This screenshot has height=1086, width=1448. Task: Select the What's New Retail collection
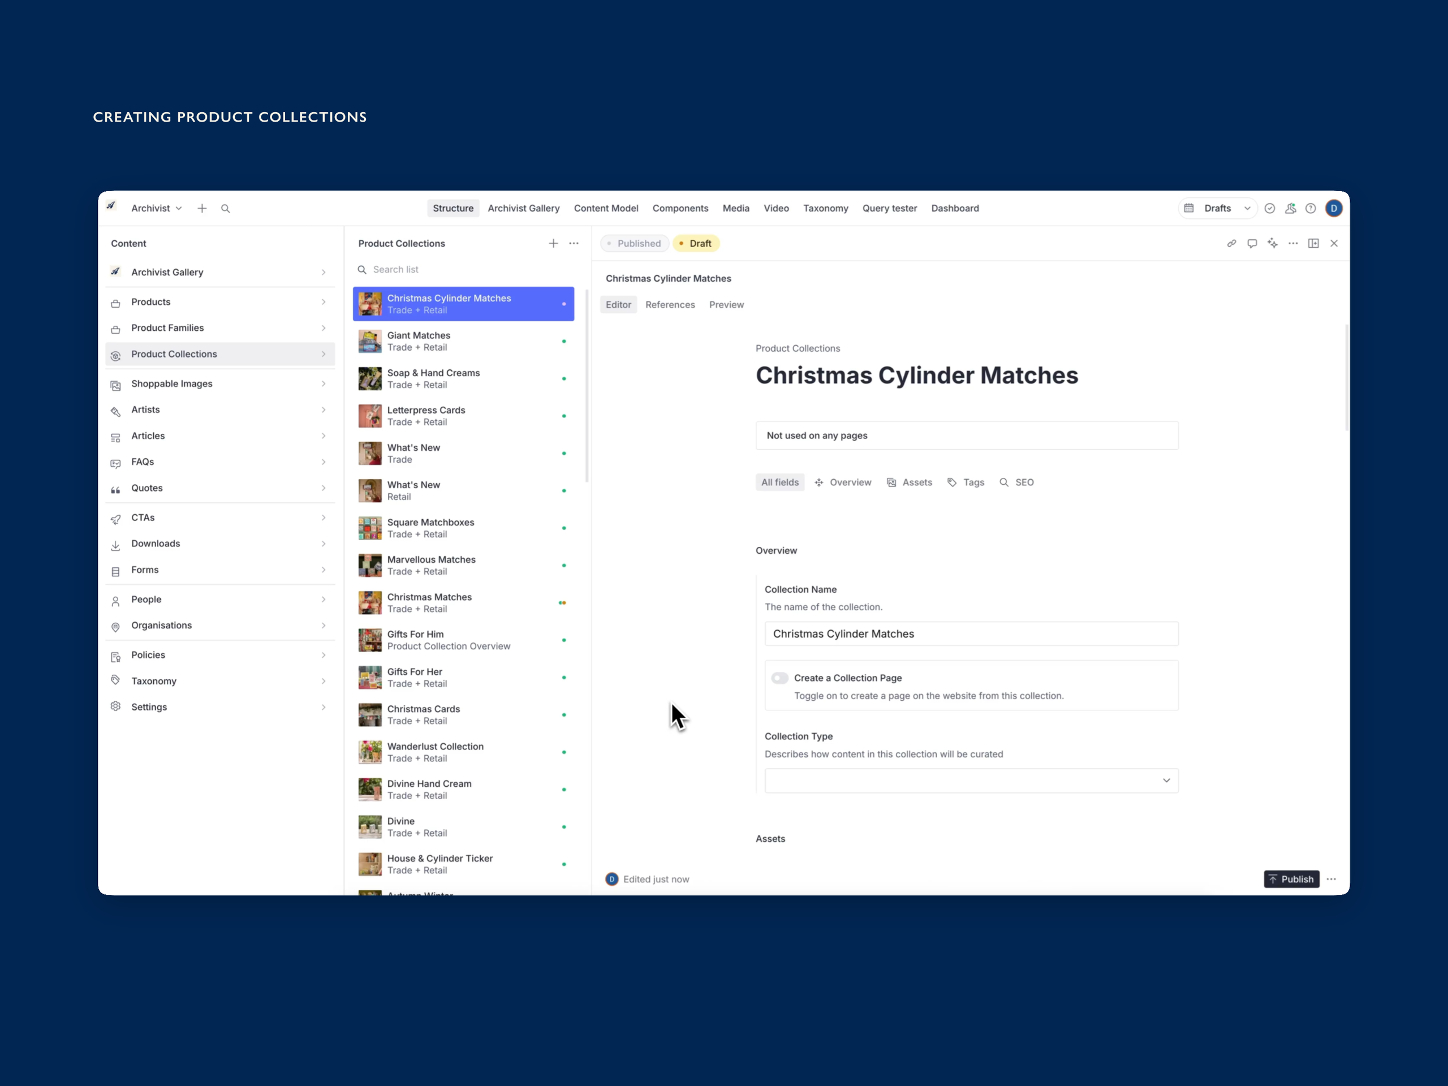click(x=463, y=491)
